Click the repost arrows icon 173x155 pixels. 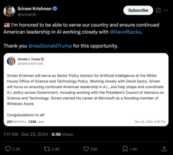click(47, 149)
